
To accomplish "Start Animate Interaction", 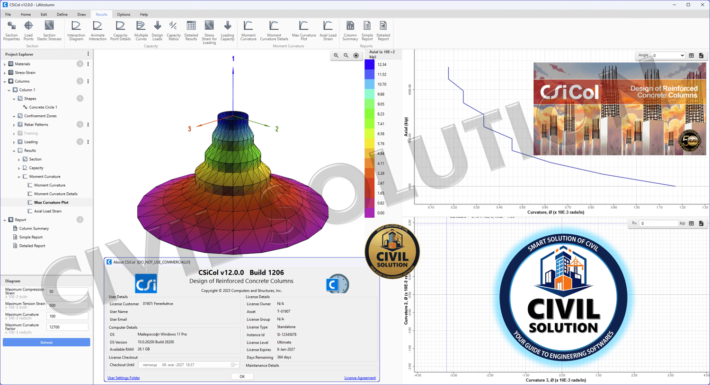I will click(x=98, y=31).
